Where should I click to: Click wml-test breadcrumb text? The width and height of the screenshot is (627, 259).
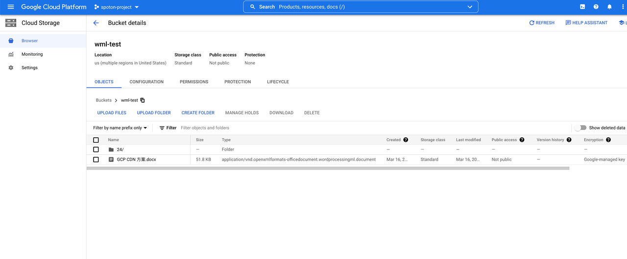point(129,100)
